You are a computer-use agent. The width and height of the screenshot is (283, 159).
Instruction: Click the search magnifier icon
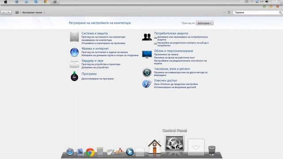pos(280,12)
